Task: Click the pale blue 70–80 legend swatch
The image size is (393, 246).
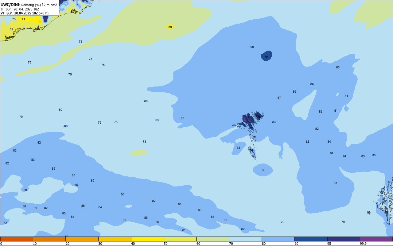Action: 245,239
